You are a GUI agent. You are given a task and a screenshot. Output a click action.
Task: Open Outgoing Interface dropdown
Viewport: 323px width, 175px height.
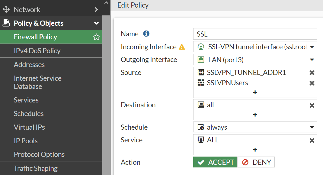coord(312,60)
